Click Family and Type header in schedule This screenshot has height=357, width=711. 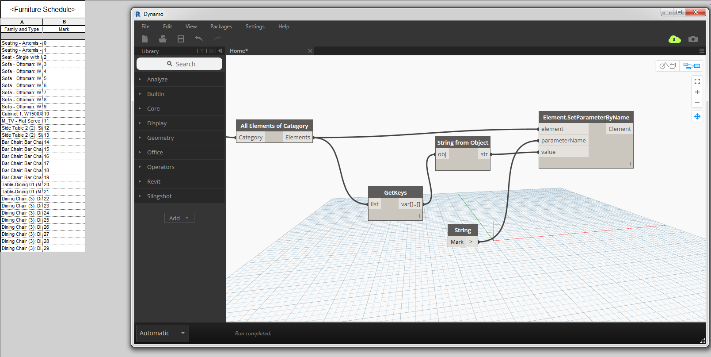point(22,29)
